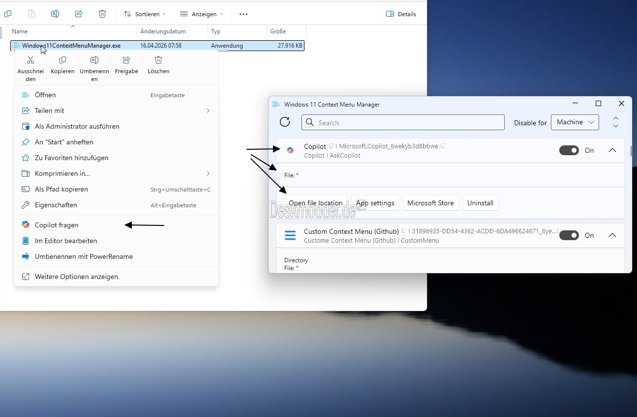Click the delete trash icon in Explorer toolbar
The height and width of the screenshot is (417, 637).
pos(102,14)
